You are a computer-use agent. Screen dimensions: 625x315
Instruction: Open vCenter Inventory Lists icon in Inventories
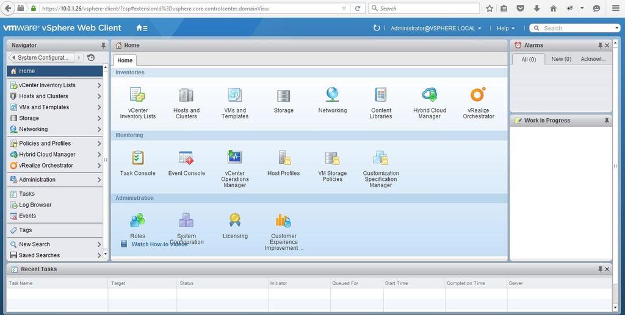pyautogui.click(x=137, y=96)
